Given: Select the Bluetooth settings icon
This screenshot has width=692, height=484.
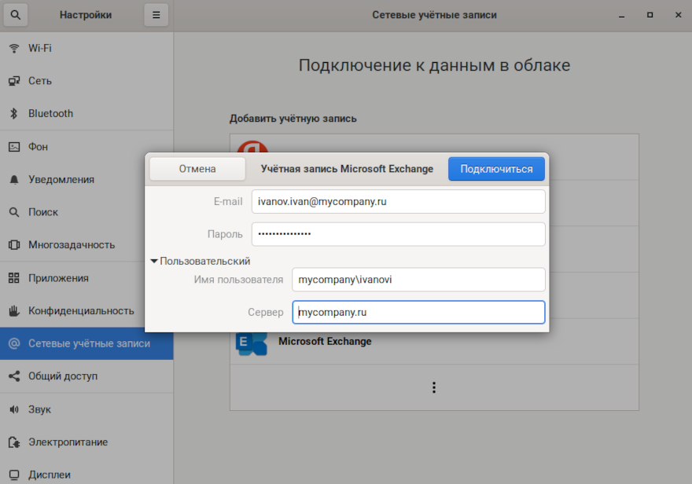Looking at the screenshot, I should click(13, 113).
